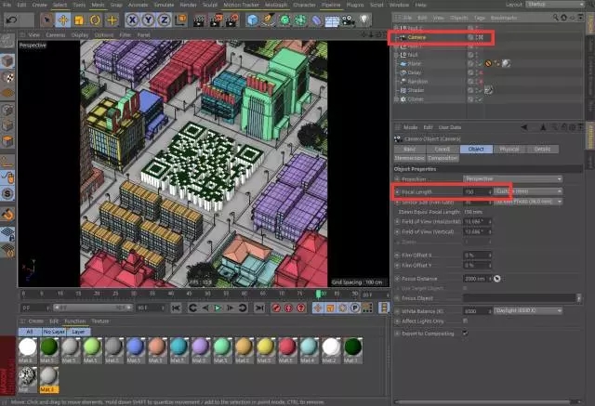Click the Composition button
595x406 pixels.
coord(443,158)
